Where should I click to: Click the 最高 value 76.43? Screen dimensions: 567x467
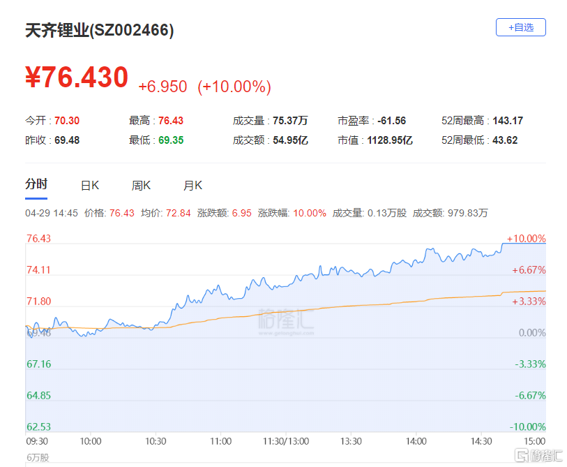click(x=171, y=121)
